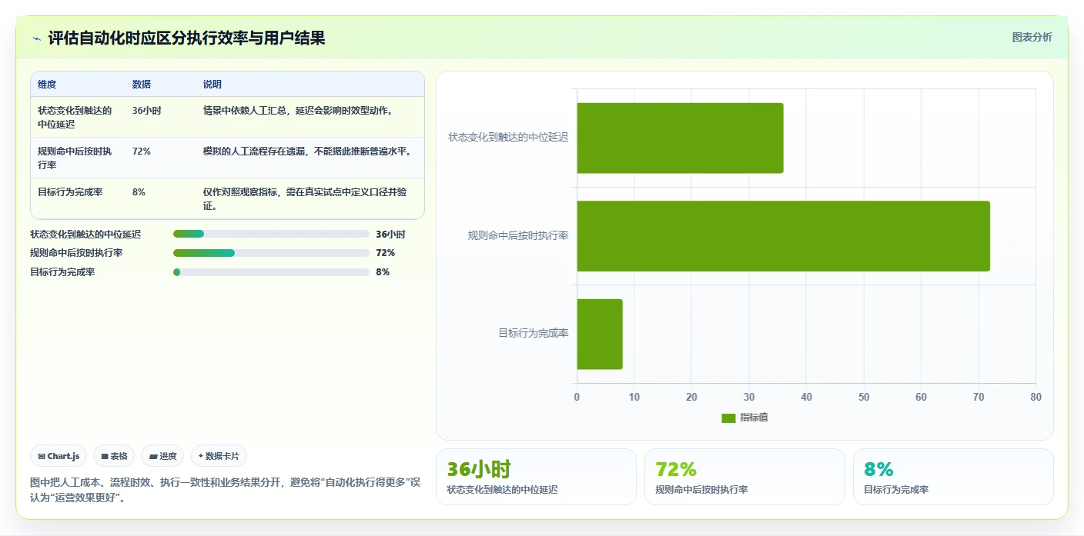This screenshot has width=1084, height=536.
Task: Open the 36小时 data card
Action: 536,477
